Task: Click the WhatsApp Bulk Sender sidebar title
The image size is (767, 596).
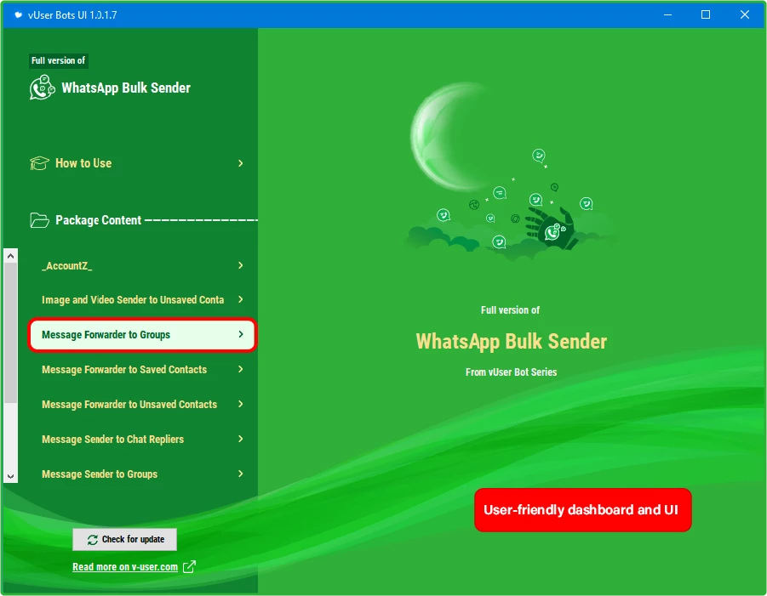Action: [x=126, y=88]
